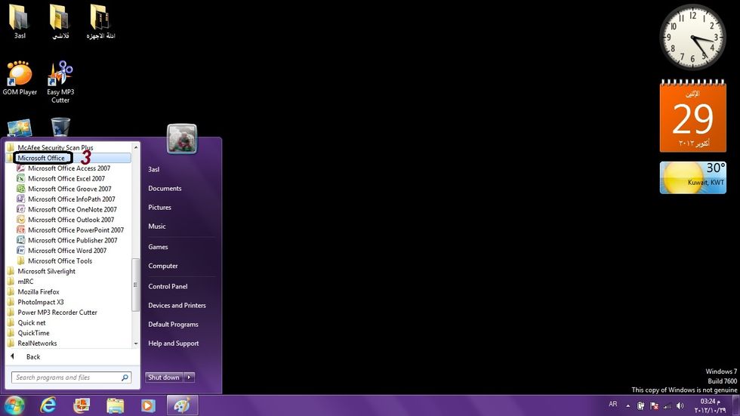Collapse the Microsoft Office folder
Image resolution: width=740 pixels, height=416 pixels.
(42, 158)
